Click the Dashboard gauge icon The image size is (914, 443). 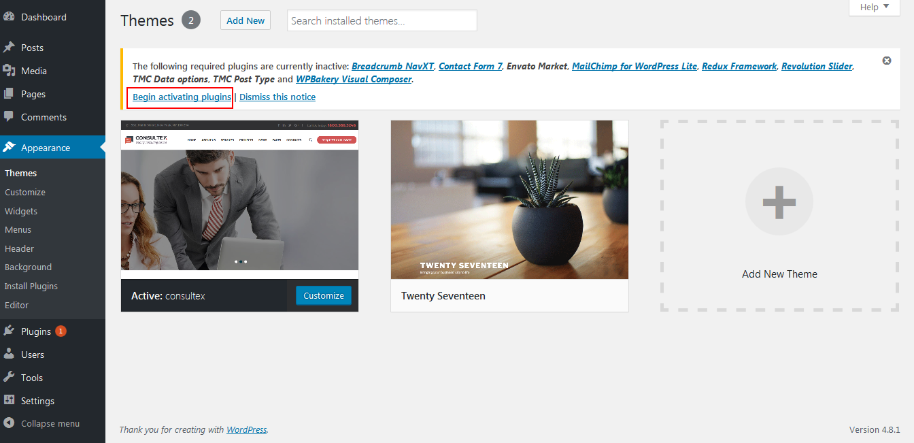[10, 17]
